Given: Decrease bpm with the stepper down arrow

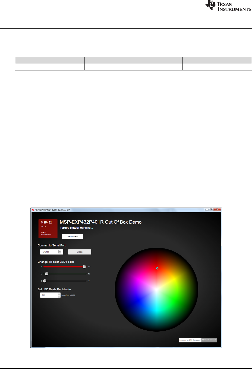Looking at the screenshot, I should click(x=59, y=296).
